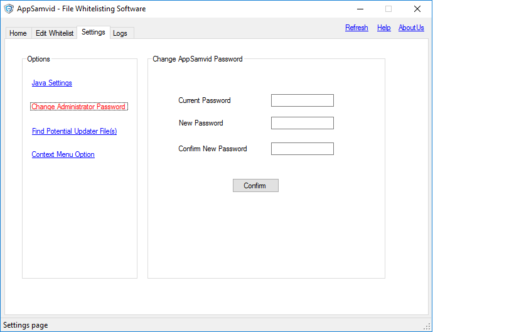
Task: Open Java Settings option
Action: (x=52, y=83)
